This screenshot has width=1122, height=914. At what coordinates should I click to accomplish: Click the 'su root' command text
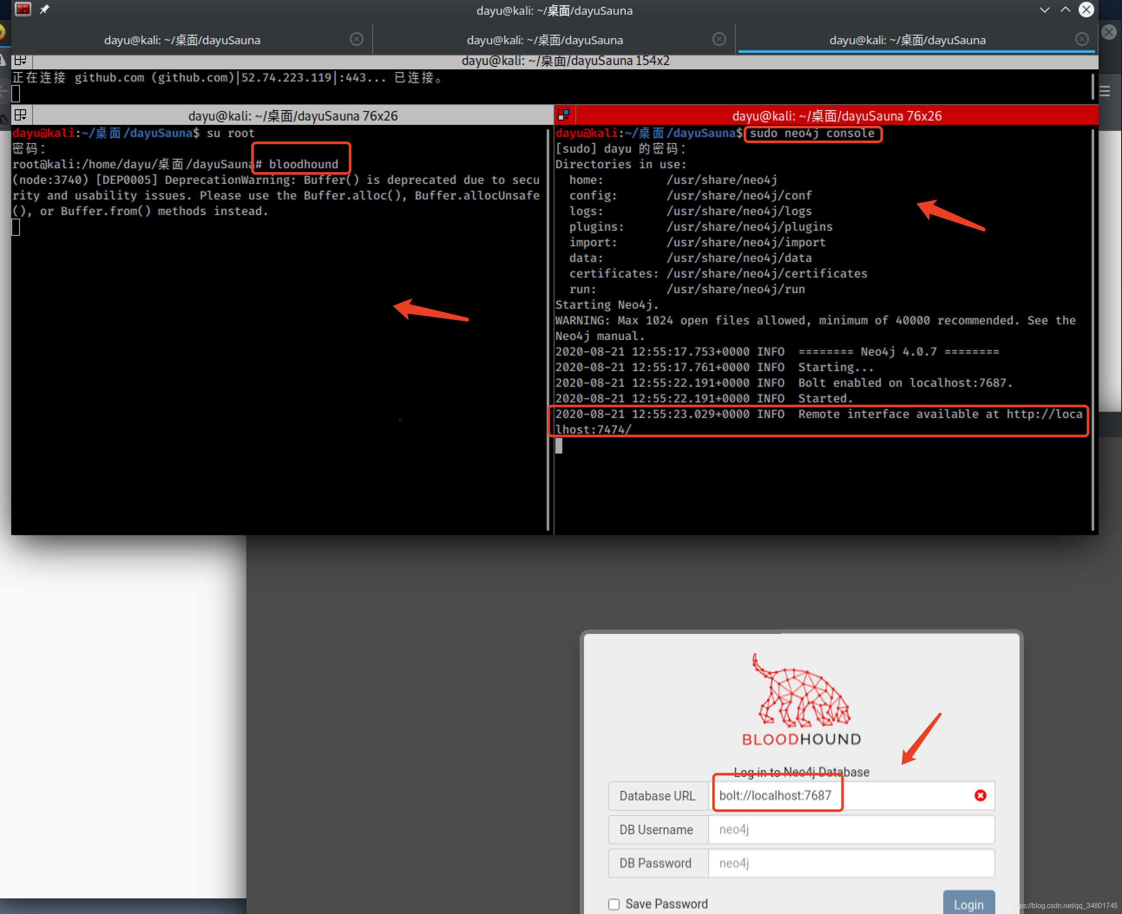[x=230, y=133]
